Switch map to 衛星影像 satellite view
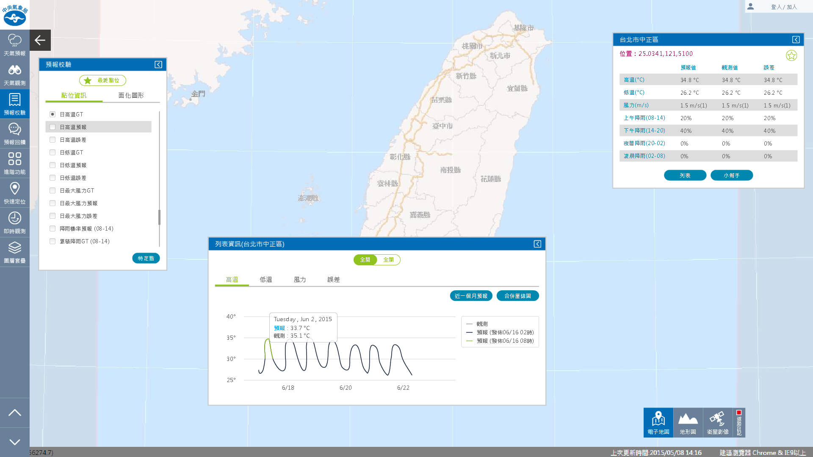The width and height of the screenshot is (813, 457). (x=717, y=422)
